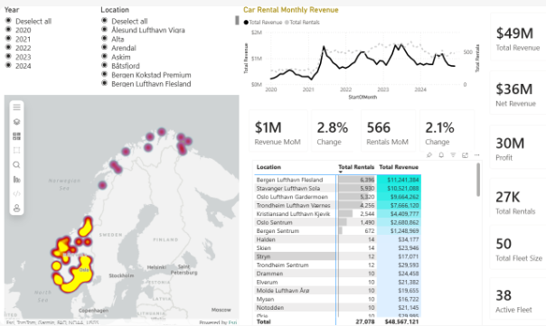Switch the table visual to focus mode

pos(465,155)
